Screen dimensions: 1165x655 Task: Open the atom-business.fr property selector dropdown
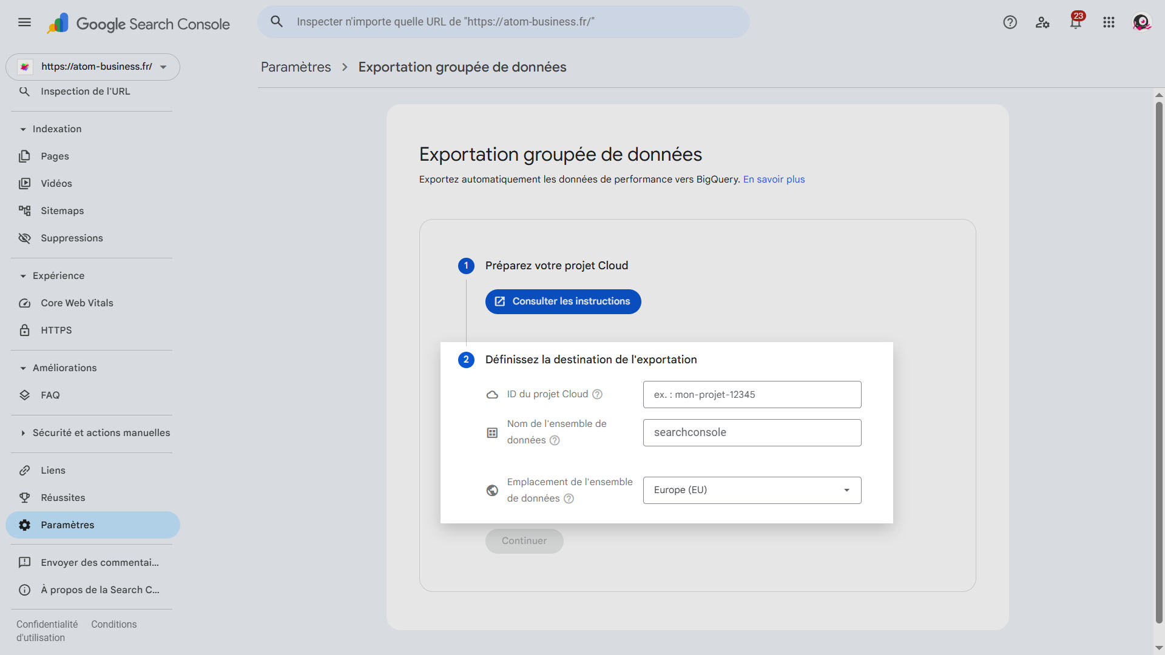click(x=93, y=67)
